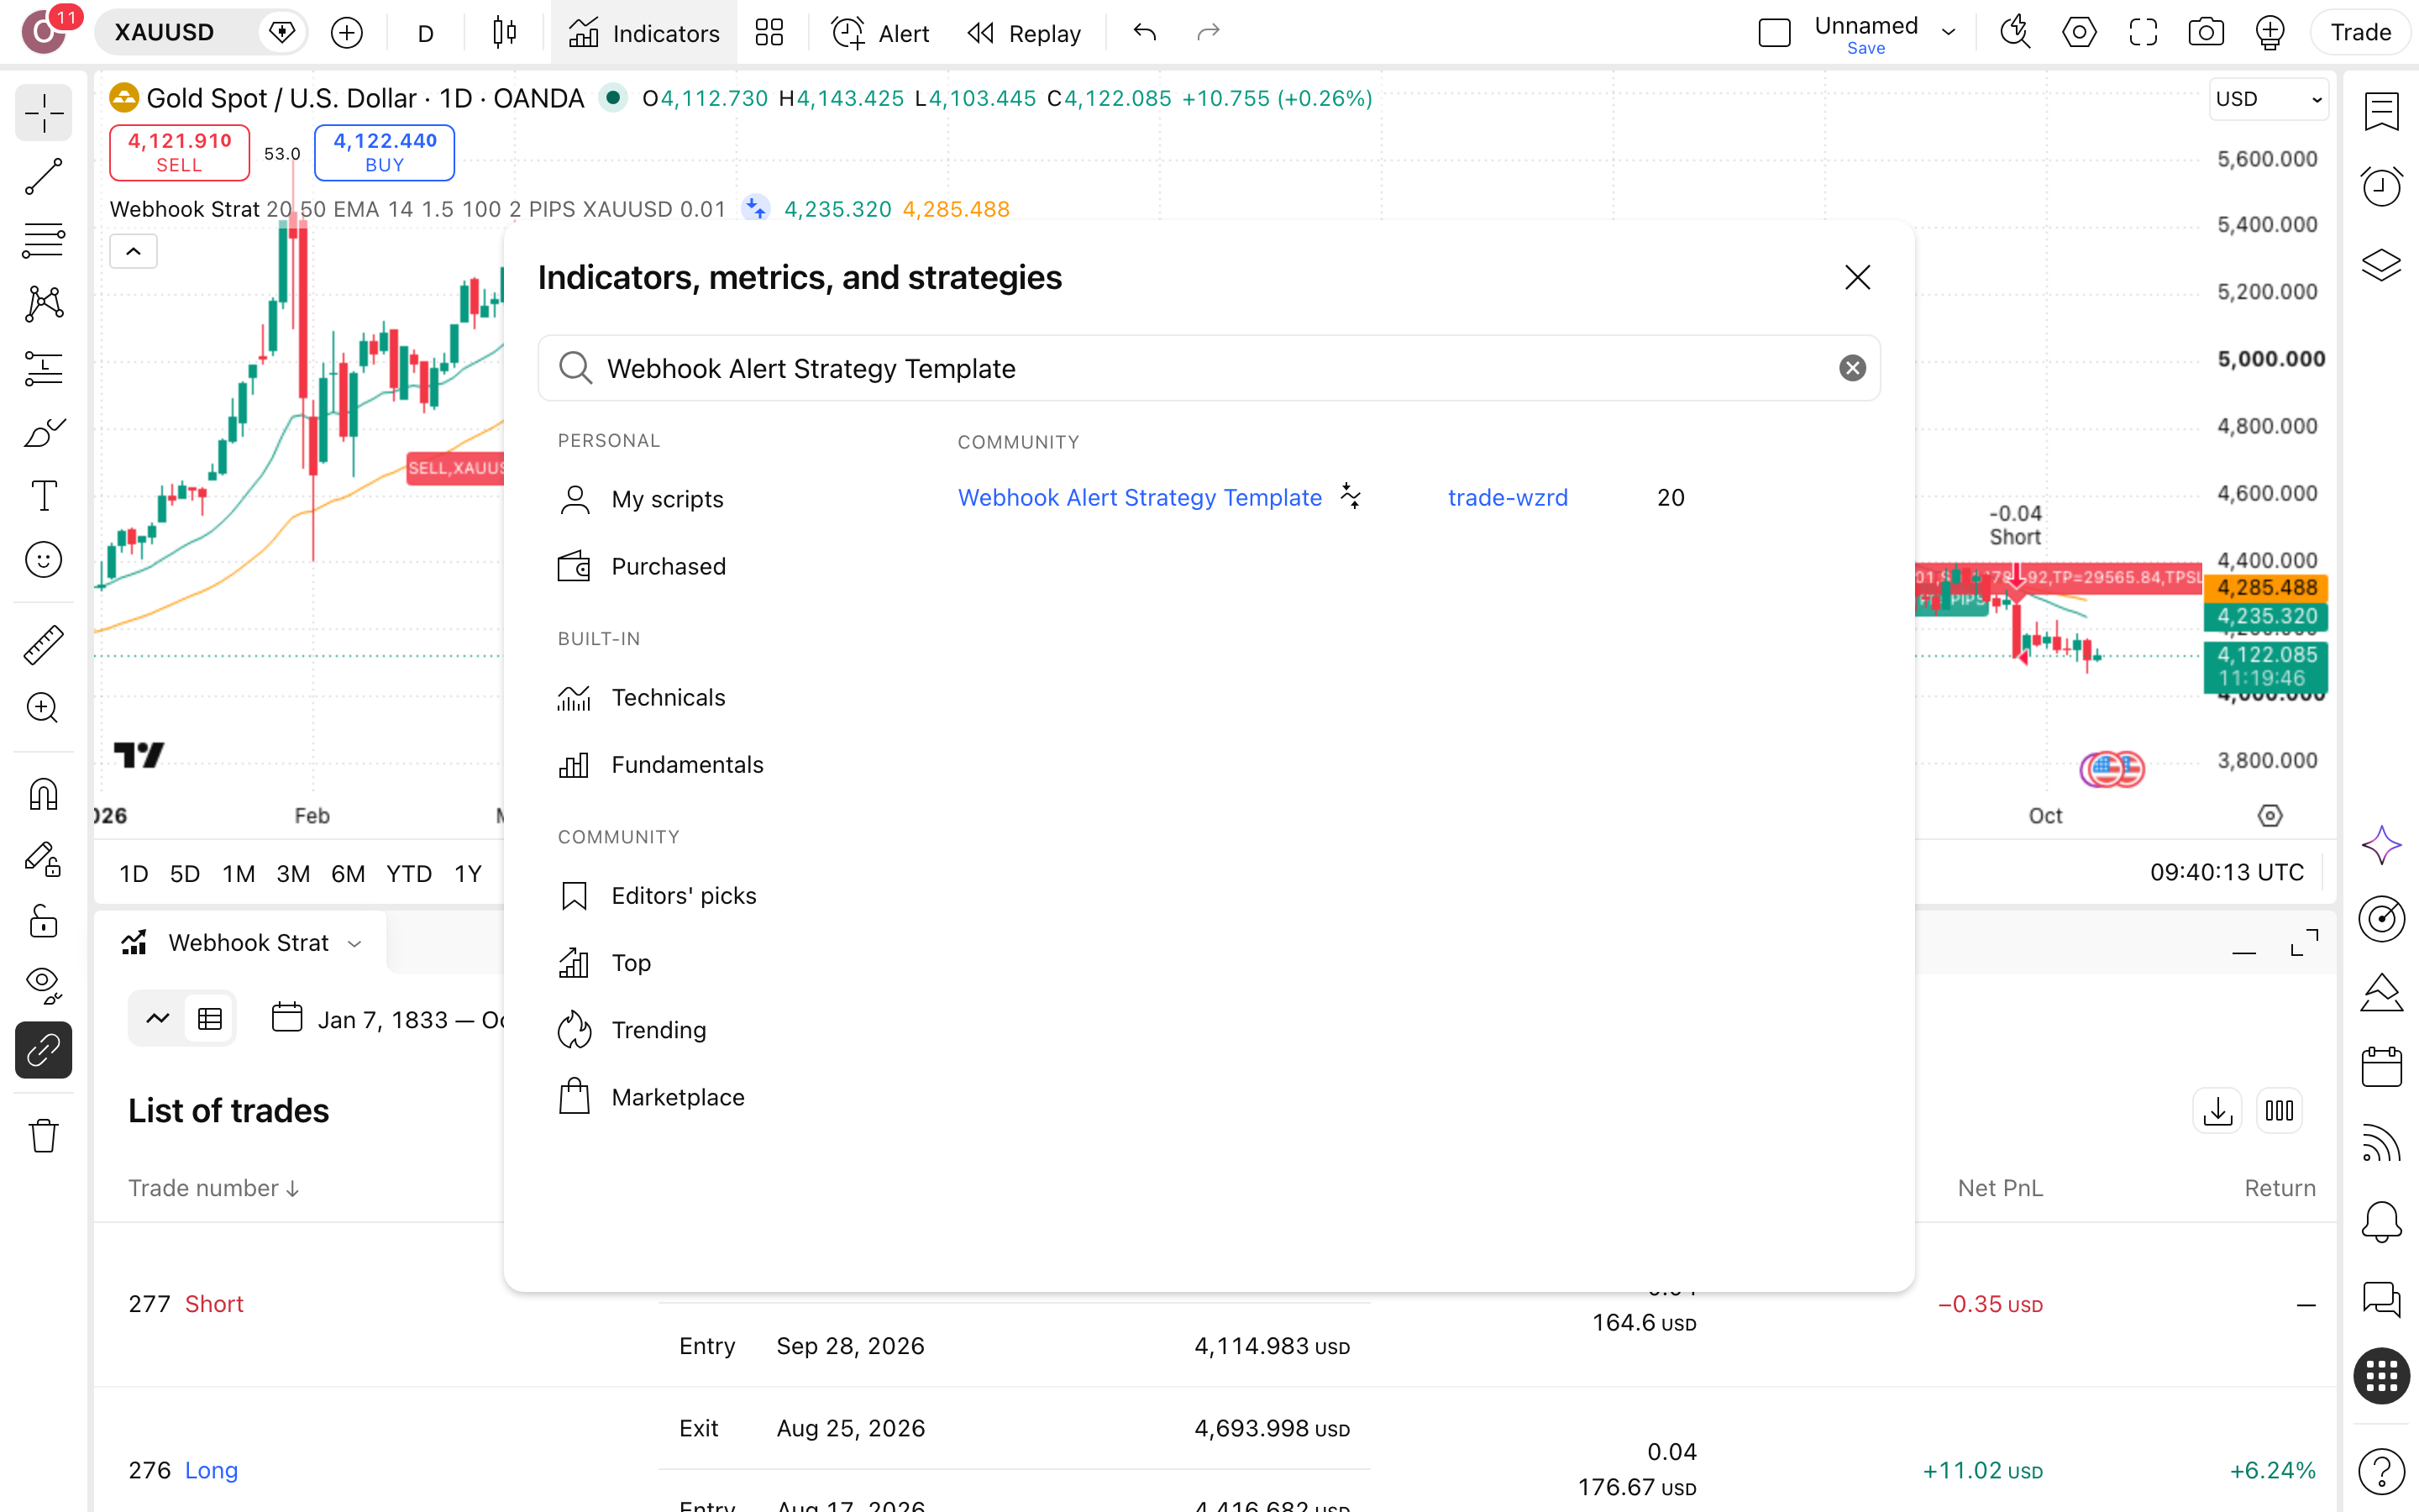Expand the Webhook Strat strategy dropdown
Viewport: 2419px width, 1512px height.
(354, 943)
